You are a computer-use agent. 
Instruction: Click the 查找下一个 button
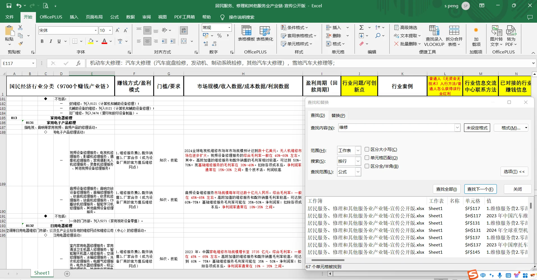(x=480, y=189)
